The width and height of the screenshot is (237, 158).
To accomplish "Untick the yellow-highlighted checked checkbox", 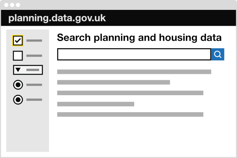I will click(18, 41).
